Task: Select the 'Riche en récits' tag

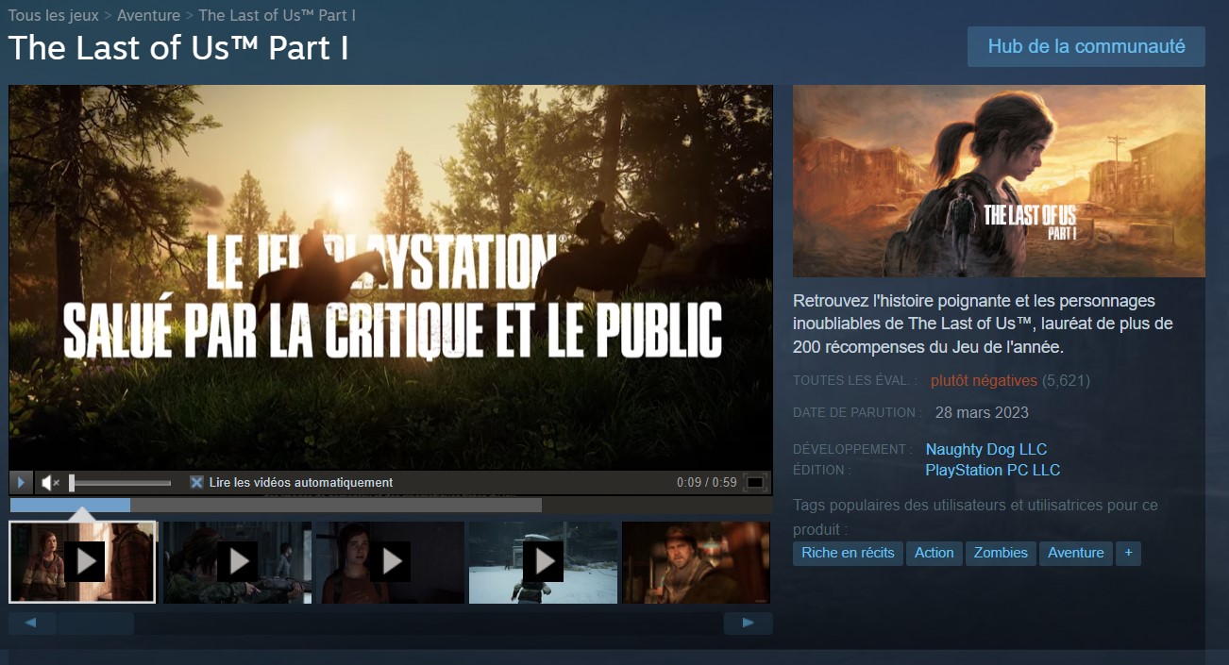Action: [x=847, y=553]
